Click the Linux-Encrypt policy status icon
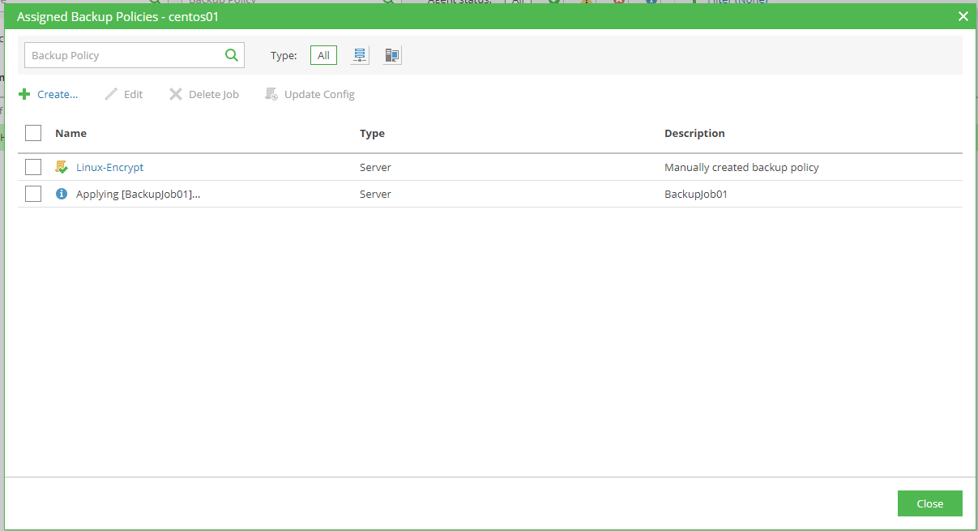 (x=62, y=167)
